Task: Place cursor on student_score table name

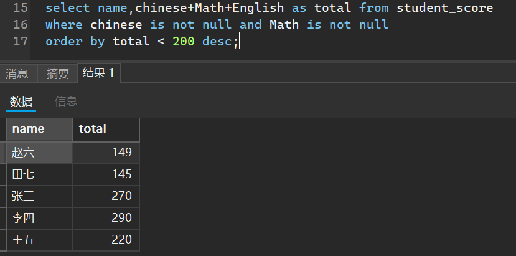Action: 444,8
